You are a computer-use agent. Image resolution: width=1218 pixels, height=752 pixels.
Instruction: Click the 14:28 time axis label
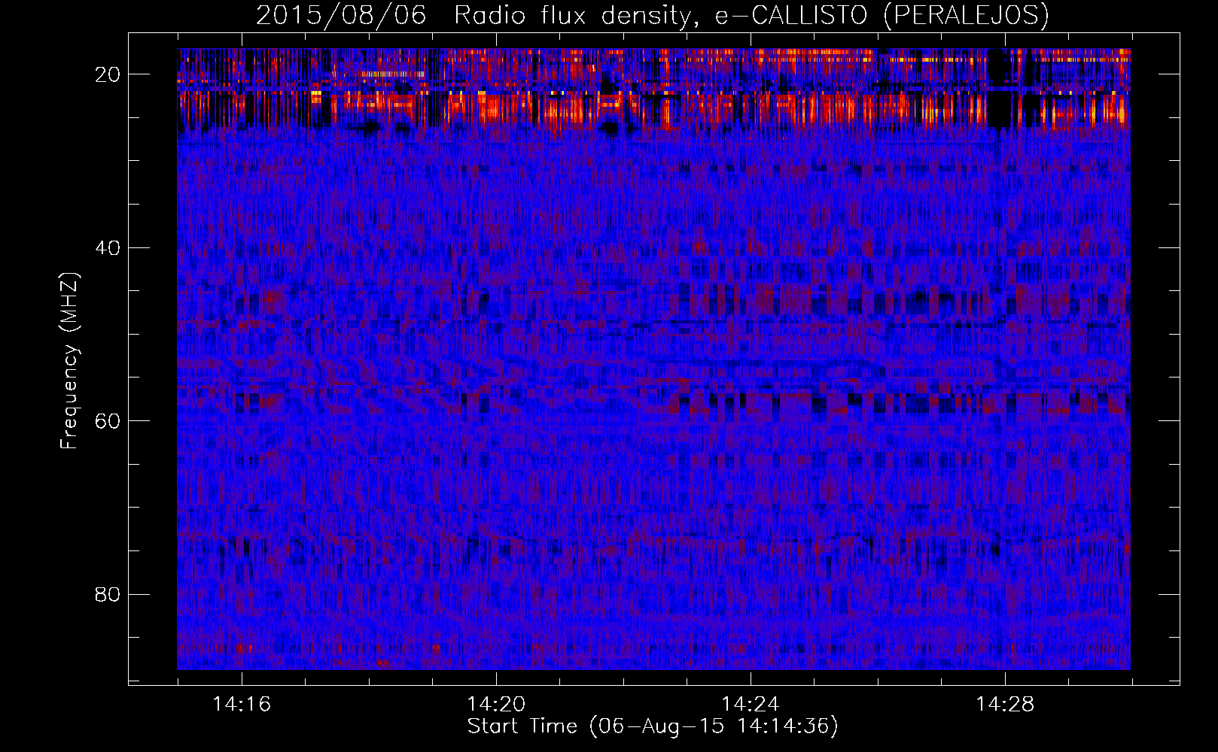pos(1005,704)
